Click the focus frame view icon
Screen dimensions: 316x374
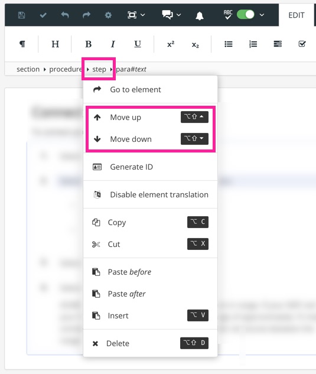click(132, 15)
